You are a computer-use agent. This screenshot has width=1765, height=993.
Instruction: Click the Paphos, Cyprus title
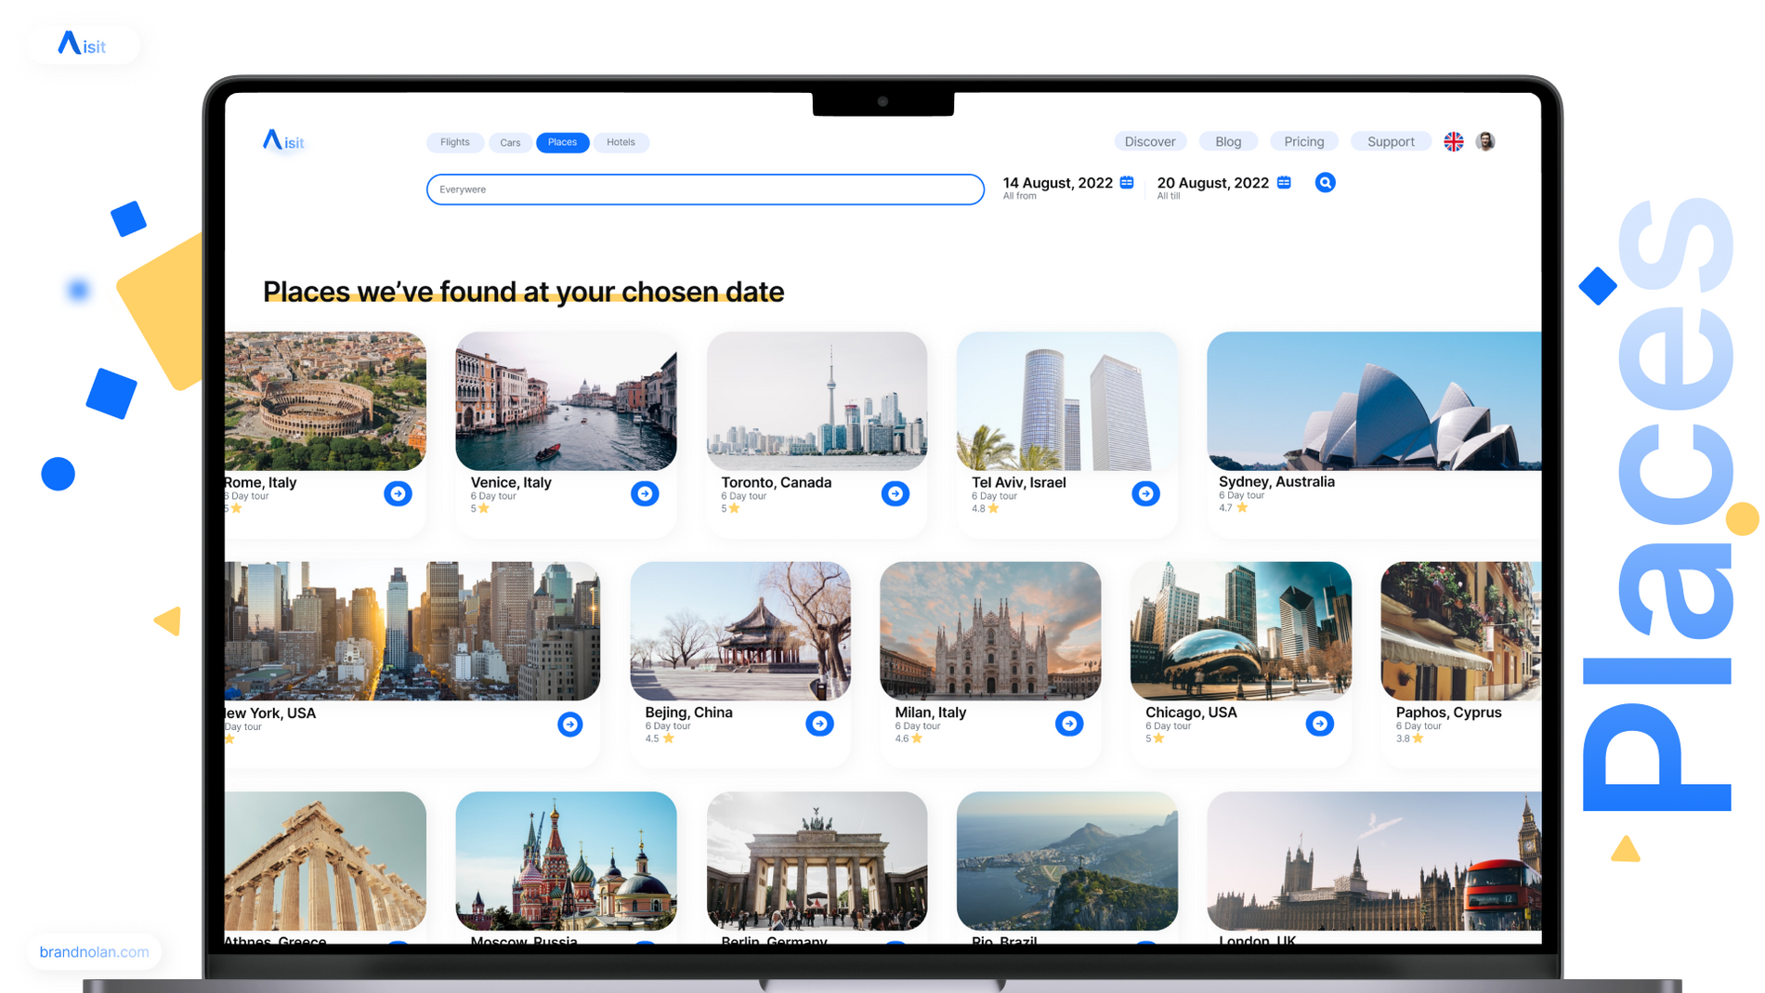1448,712
